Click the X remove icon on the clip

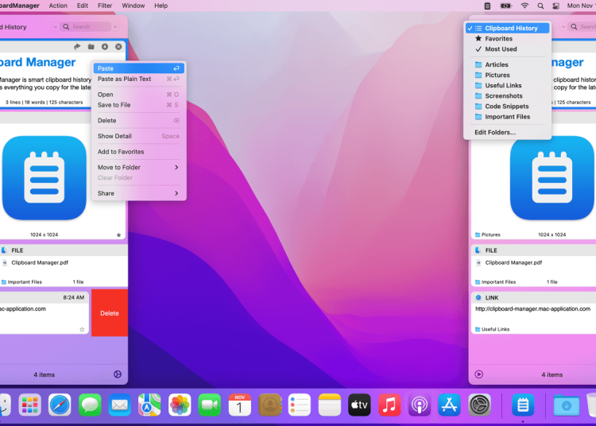118,47
